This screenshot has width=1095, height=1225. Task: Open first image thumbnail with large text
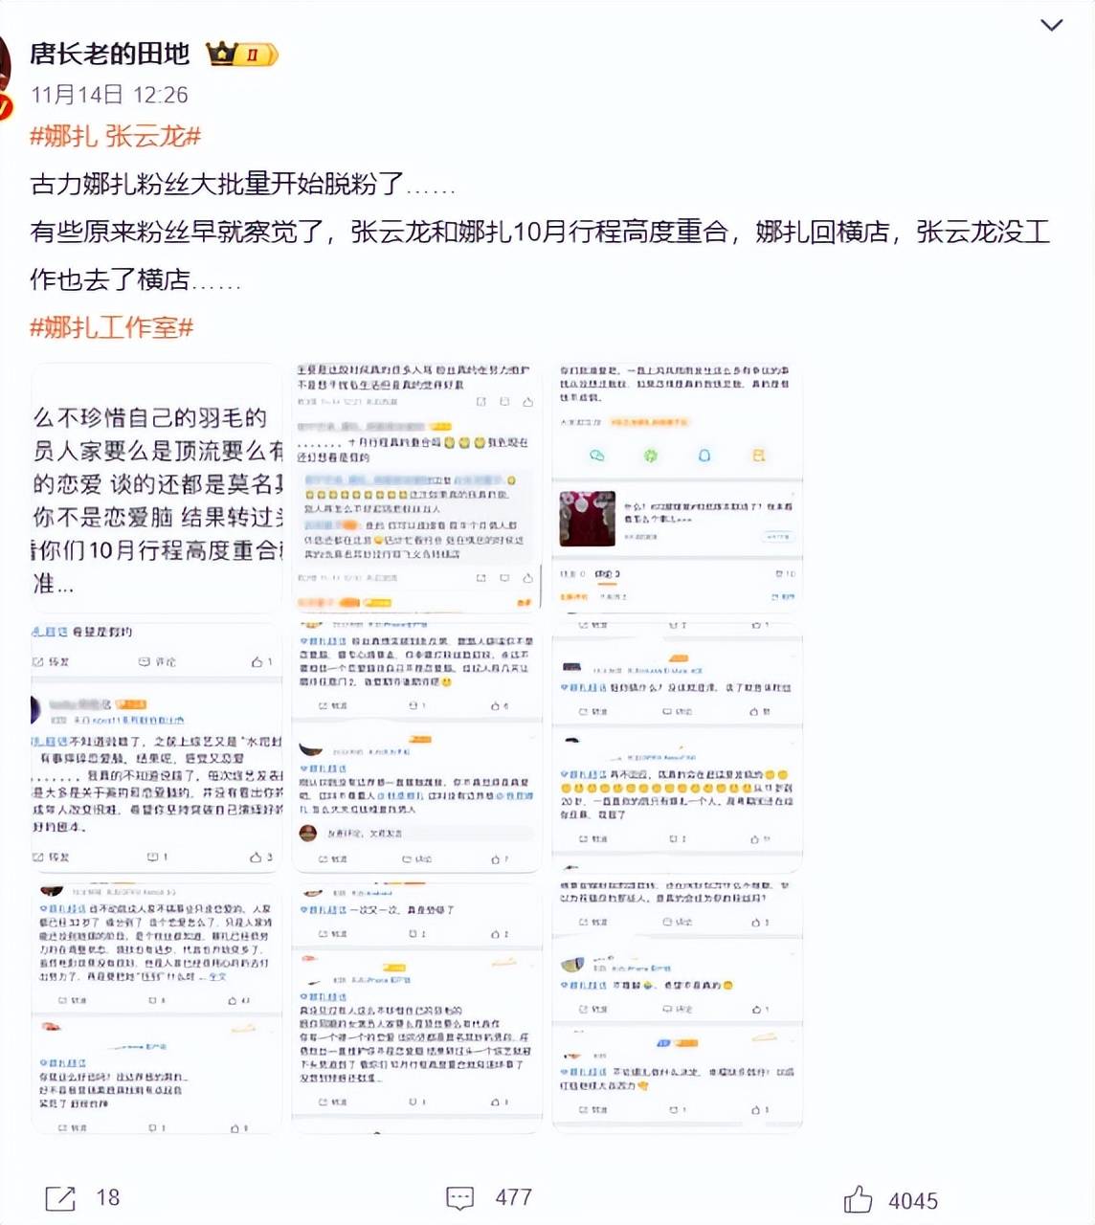[158, 488]
